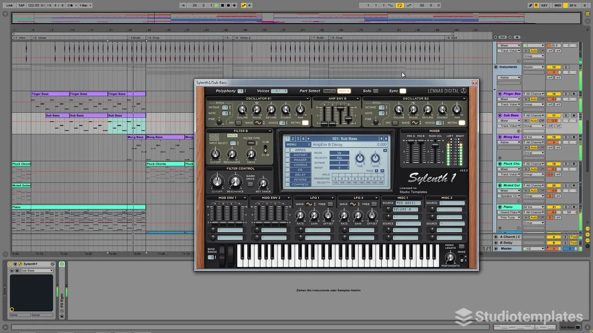The width and height of the screenshot is (593, 333).
Task: Enable the KEY mapping mode
Action: pyautogui.click(x=544, y=6)
